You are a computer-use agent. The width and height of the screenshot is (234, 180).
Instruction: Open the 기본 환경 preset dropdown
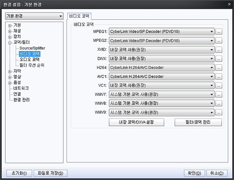click(34, 16)
